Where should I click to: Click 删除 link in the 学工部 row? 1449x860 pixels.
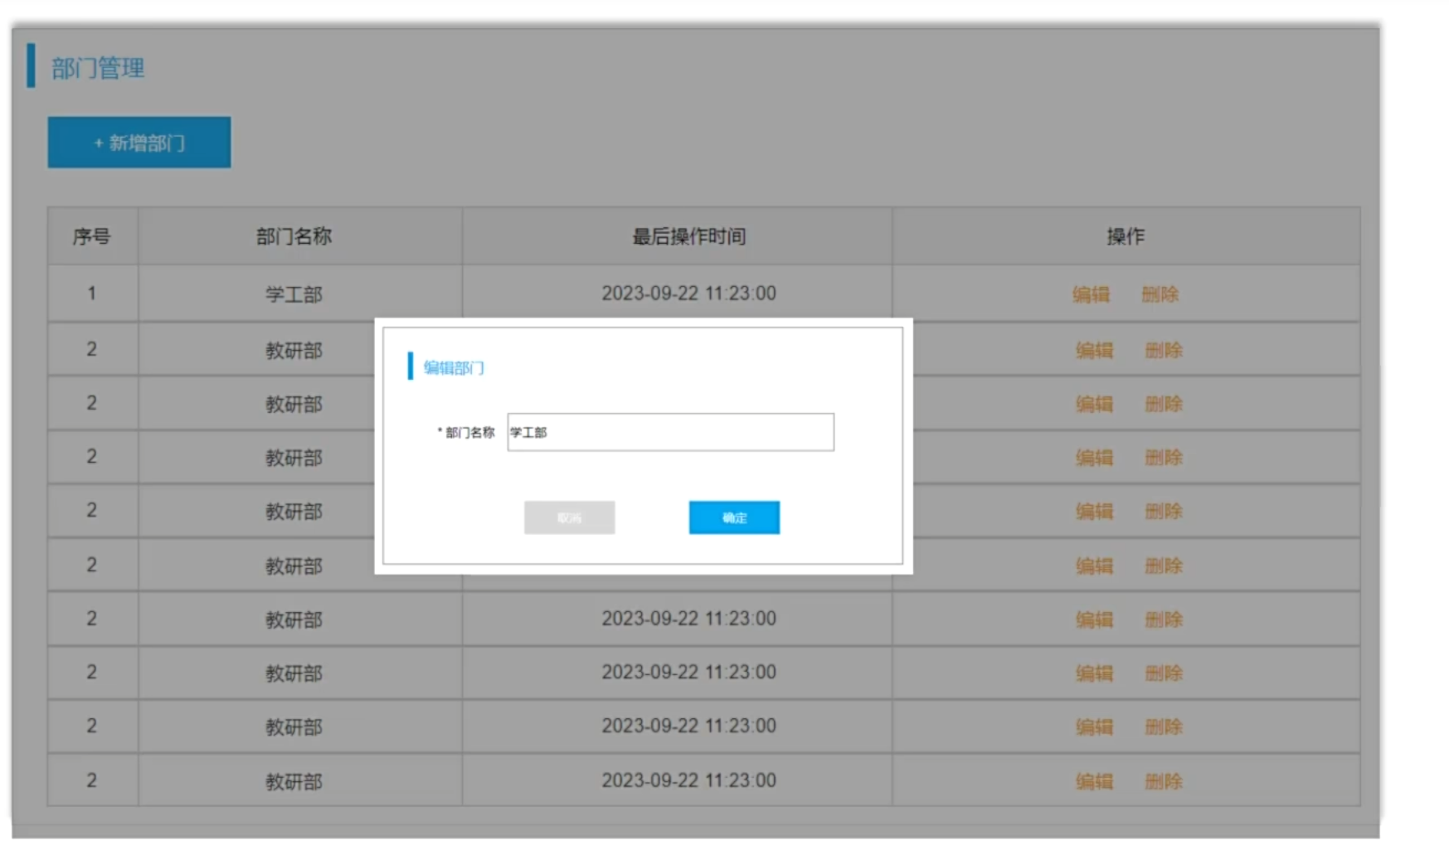[x=1160, y=294]
